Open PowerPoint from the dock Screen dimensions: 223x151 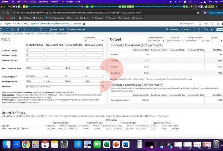(x=116, y=144)
